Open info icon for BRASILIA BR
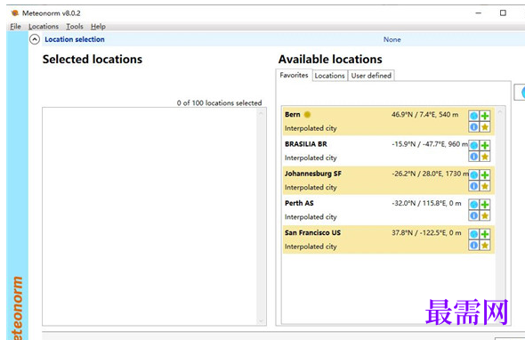525x340 pixels. [x=473, y=157]
